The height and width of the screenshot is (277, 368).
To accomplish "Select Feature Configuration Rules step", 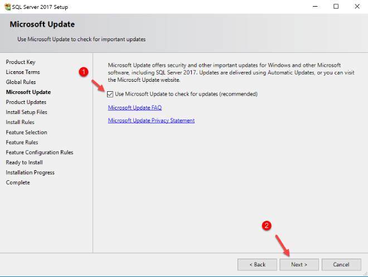I will [x=40, y=152].
